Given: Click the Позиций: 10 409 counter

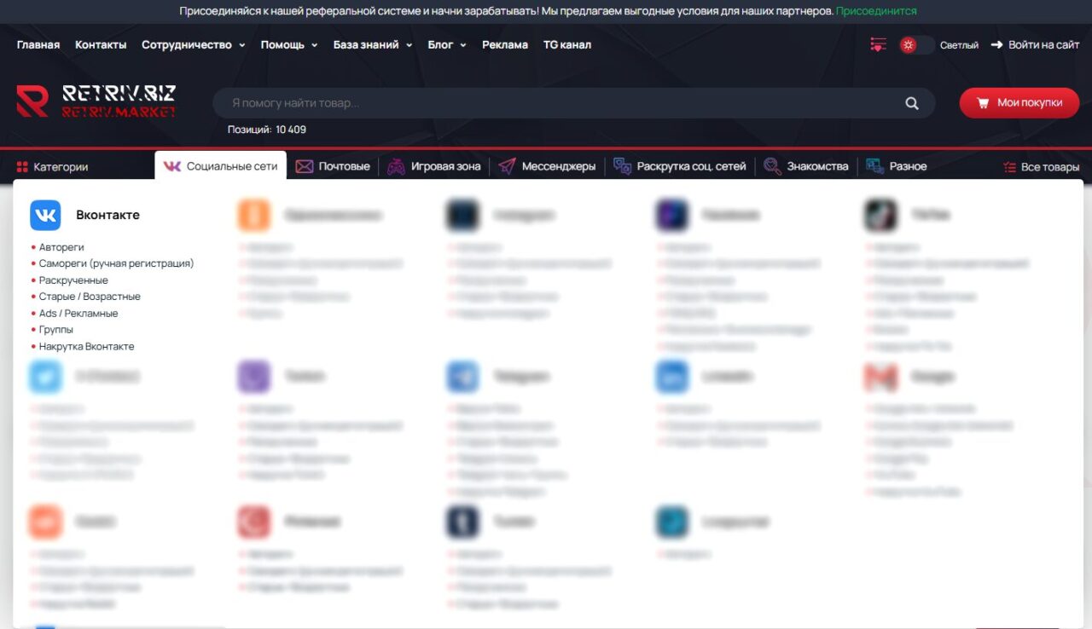Looking at the screenshot, I should [x=267, y=130].
